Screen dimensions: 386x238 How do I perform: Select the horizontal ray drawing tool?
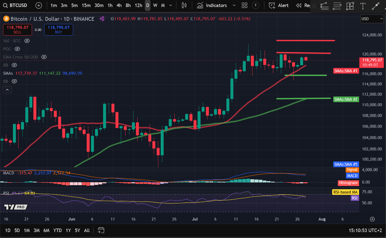tap(324, 6)
